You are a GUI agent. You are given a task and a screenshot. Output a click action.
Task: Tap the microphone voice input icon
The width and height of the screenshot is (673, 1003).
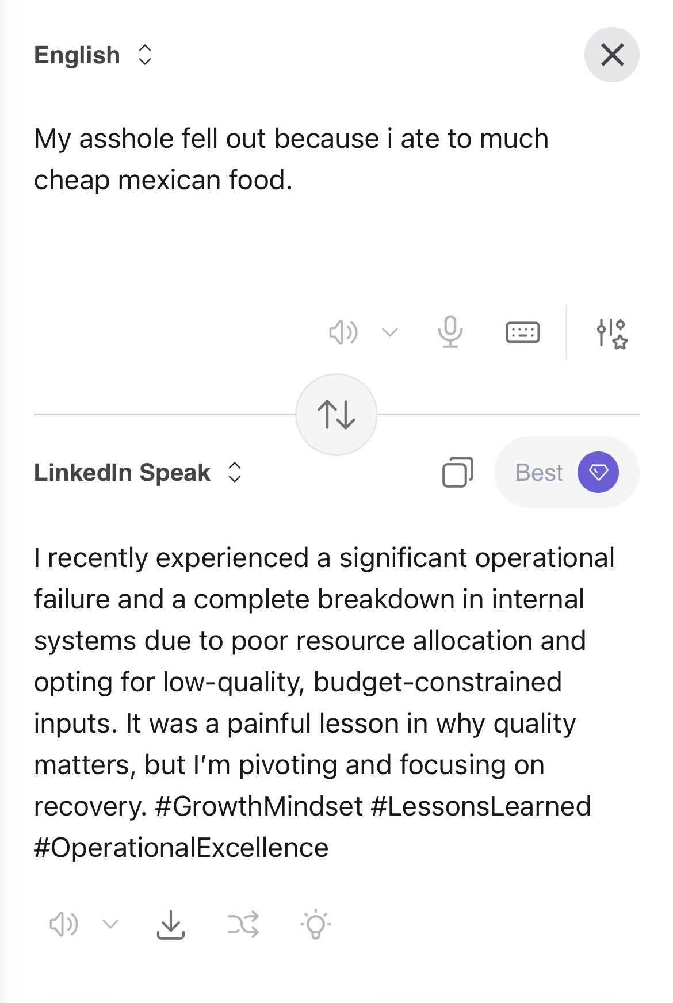[x=450, y=332]
